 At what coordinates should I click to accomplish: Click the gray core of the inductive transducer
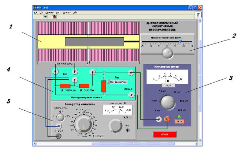coord(94,42)
